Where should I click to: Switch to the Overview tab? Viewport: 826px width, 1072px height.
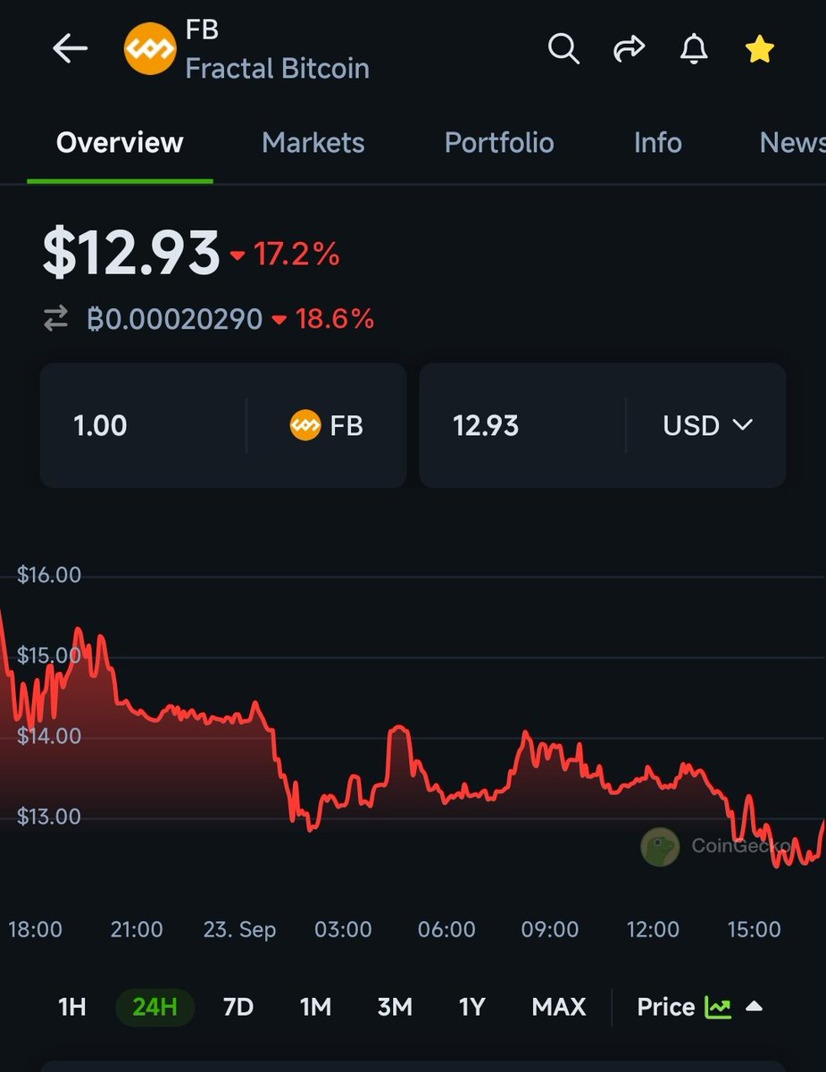point(120,143)
